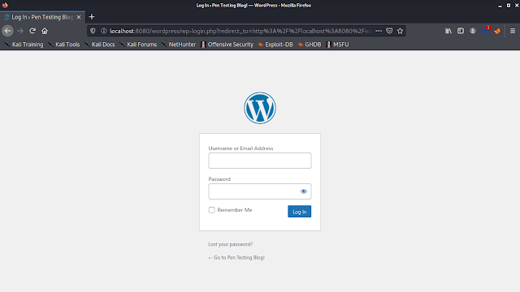The height and width of the screenshot is (292, 520).
Task: Show password with the eye icon
Action: tap(303, 191)
